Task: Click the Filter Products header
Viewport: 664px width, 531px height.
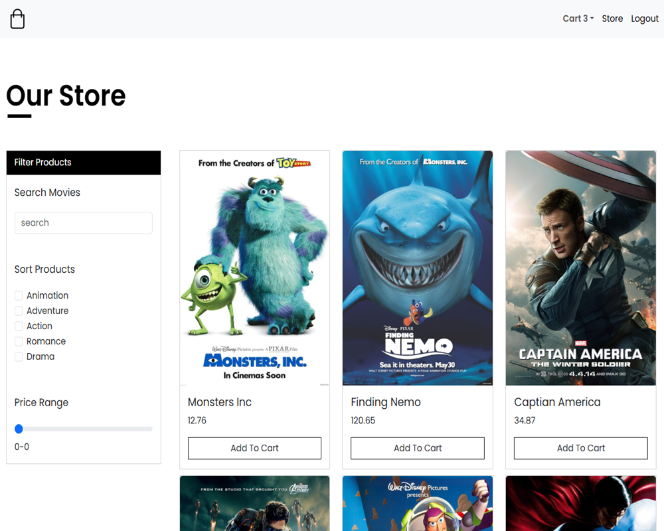Action: click(x=84, y=163)
